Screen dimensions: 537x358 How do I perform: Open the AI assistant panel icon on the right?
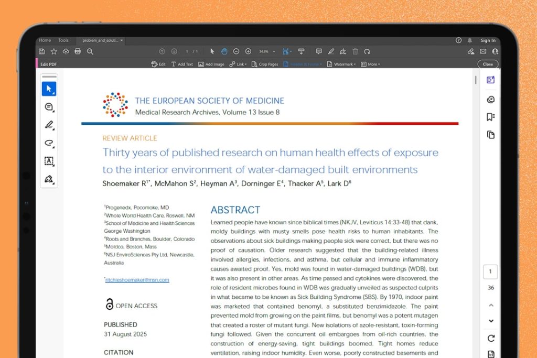tap(490, 80)
